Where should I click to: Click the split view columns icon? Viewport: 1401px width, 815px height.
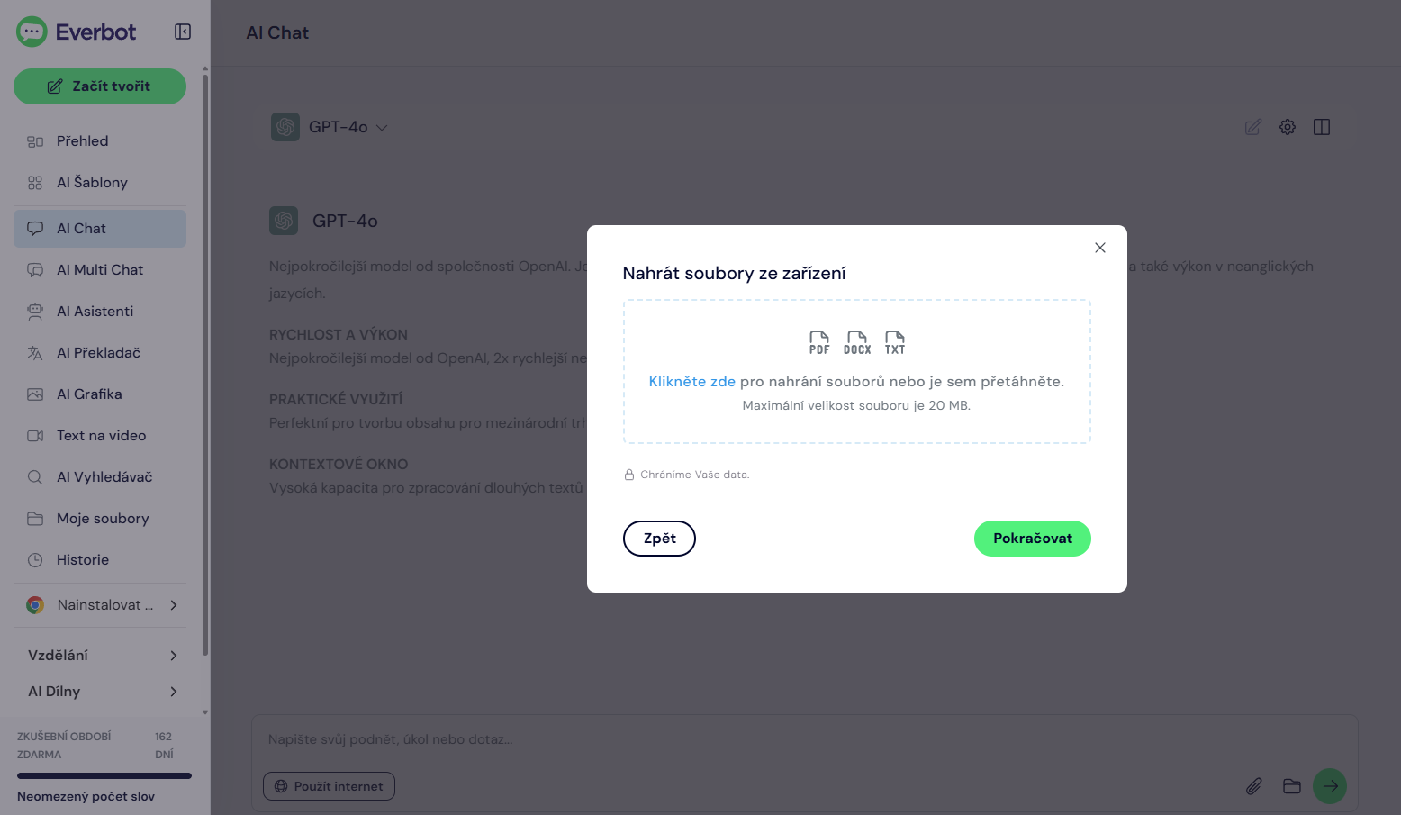(1322, 127)
